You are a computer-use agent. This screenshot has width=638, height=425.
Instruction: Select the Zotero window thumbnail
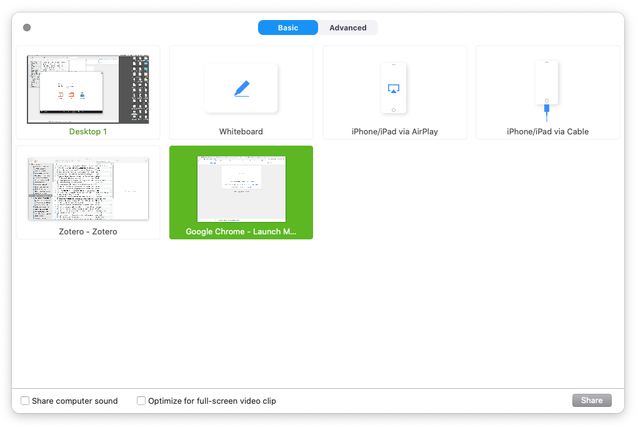click(88, 189)
